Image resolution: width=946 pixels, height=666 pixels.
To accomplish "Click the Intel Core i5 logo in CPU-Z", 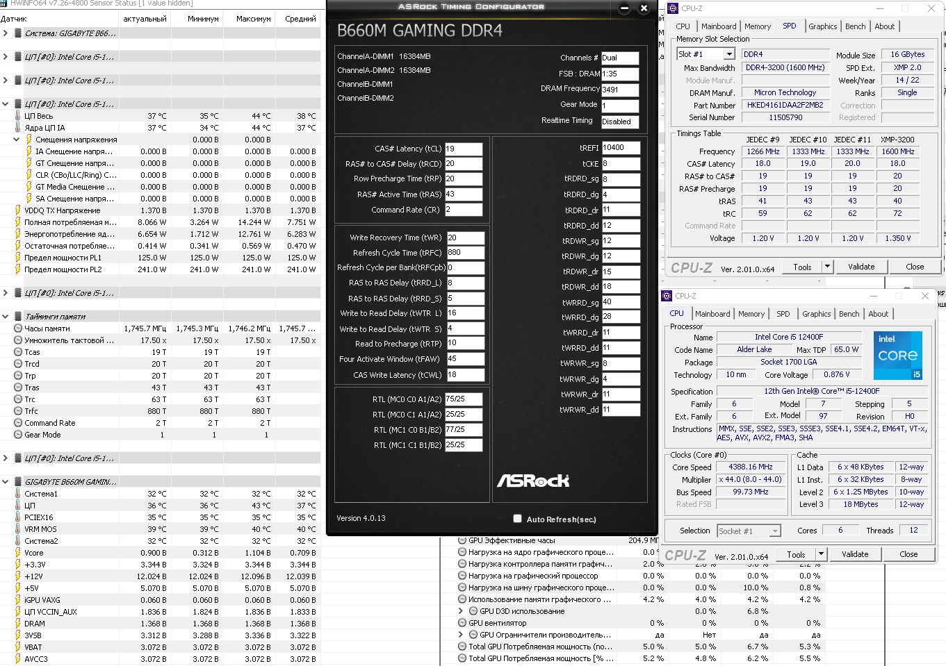I will (898, 355).
